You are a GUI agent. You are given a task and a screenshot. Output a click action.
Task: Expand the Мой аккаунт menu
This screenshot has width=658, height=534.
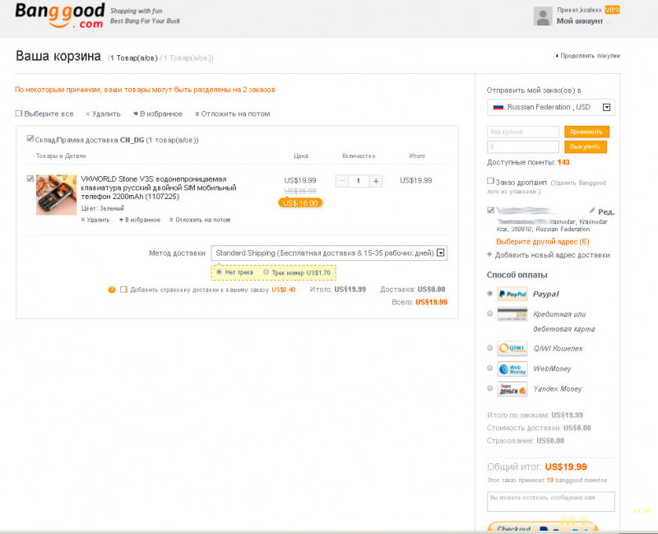click(583, 21)
